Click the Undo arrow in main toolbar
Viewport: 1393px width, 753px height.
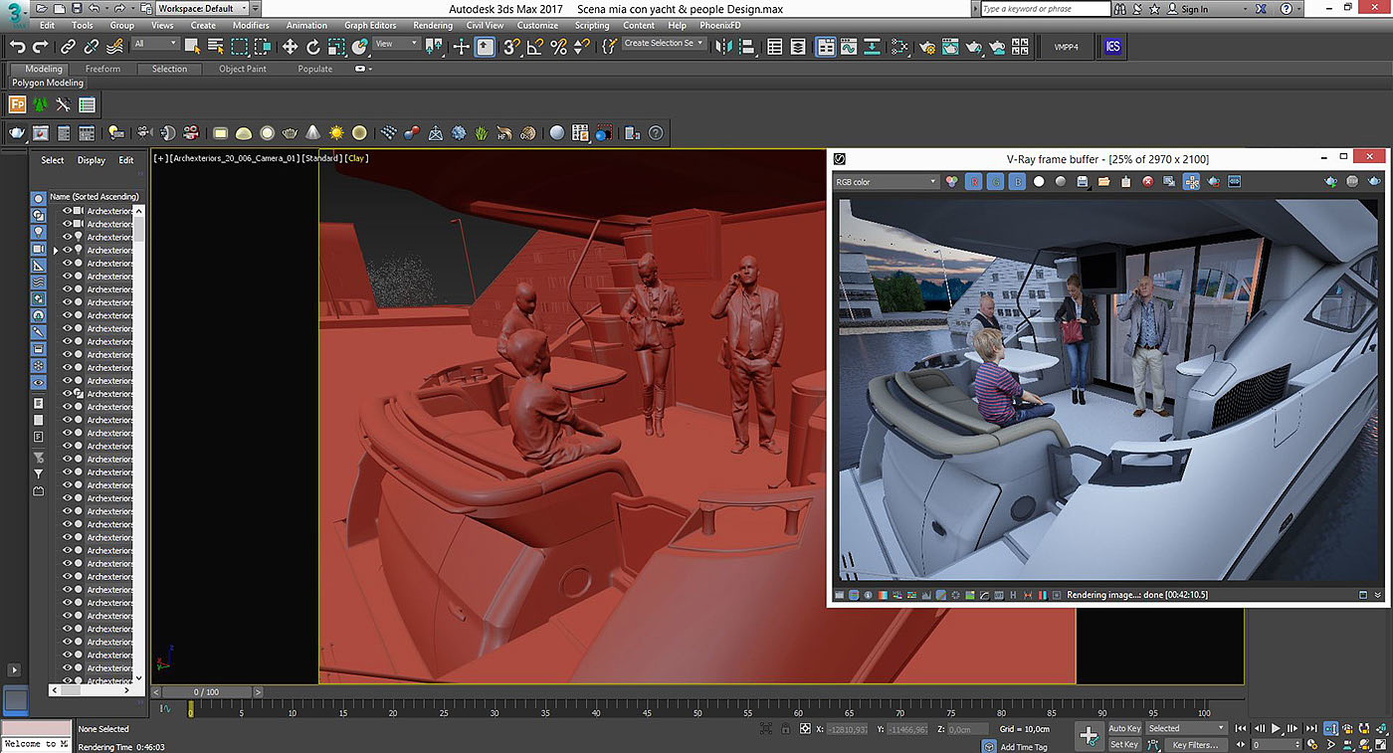pyautogui.click(x=17, y=47)
